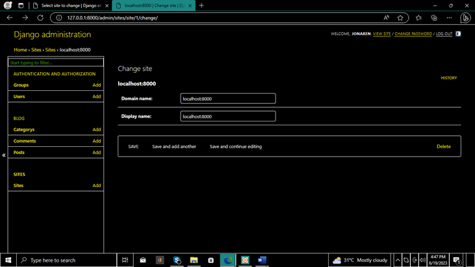Switch to the Select site to change tab
The height and width of the screenshot is (267, 475).
(71, 5)
